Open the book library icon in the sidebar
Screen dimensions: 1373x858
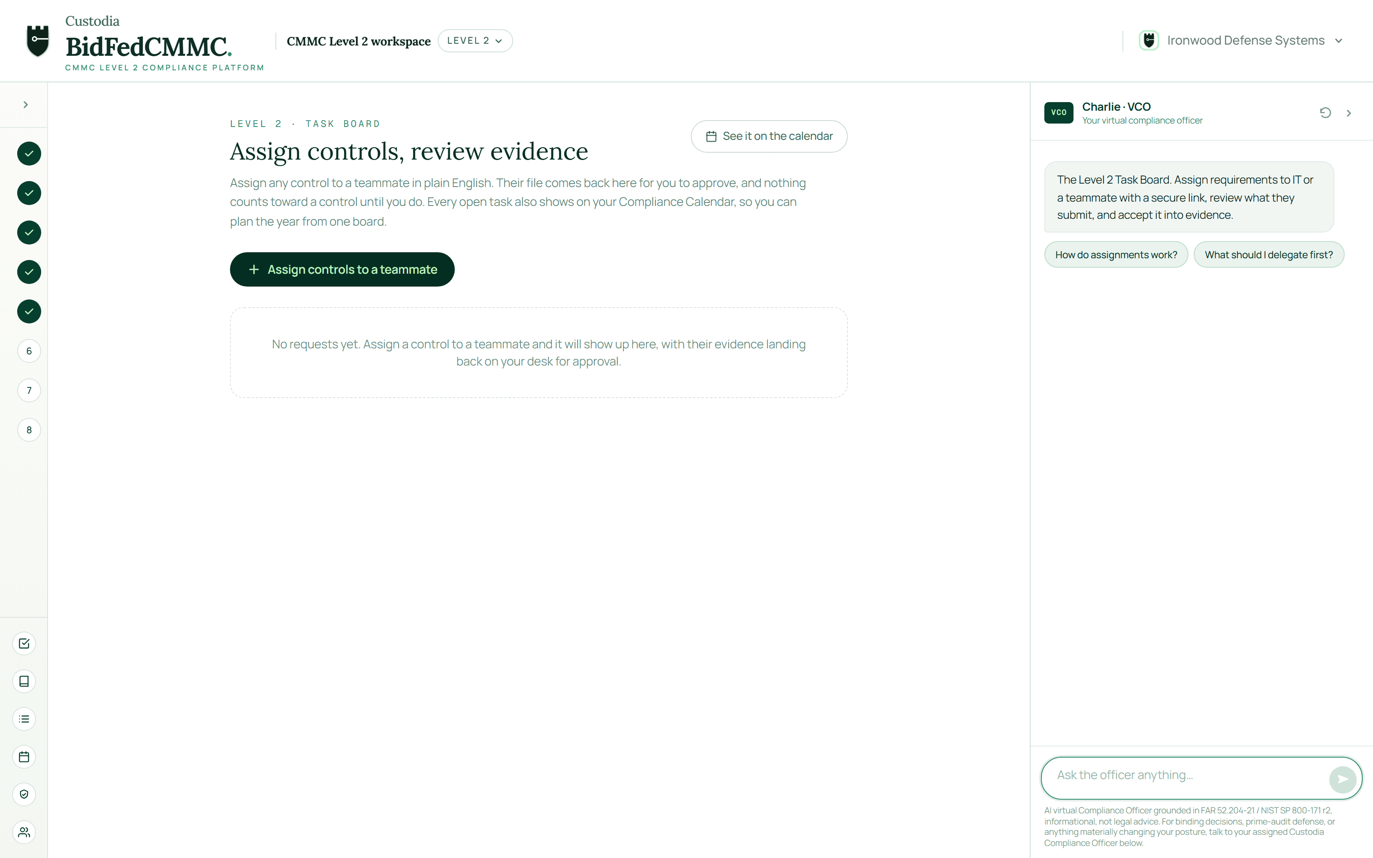pos(24,681)
